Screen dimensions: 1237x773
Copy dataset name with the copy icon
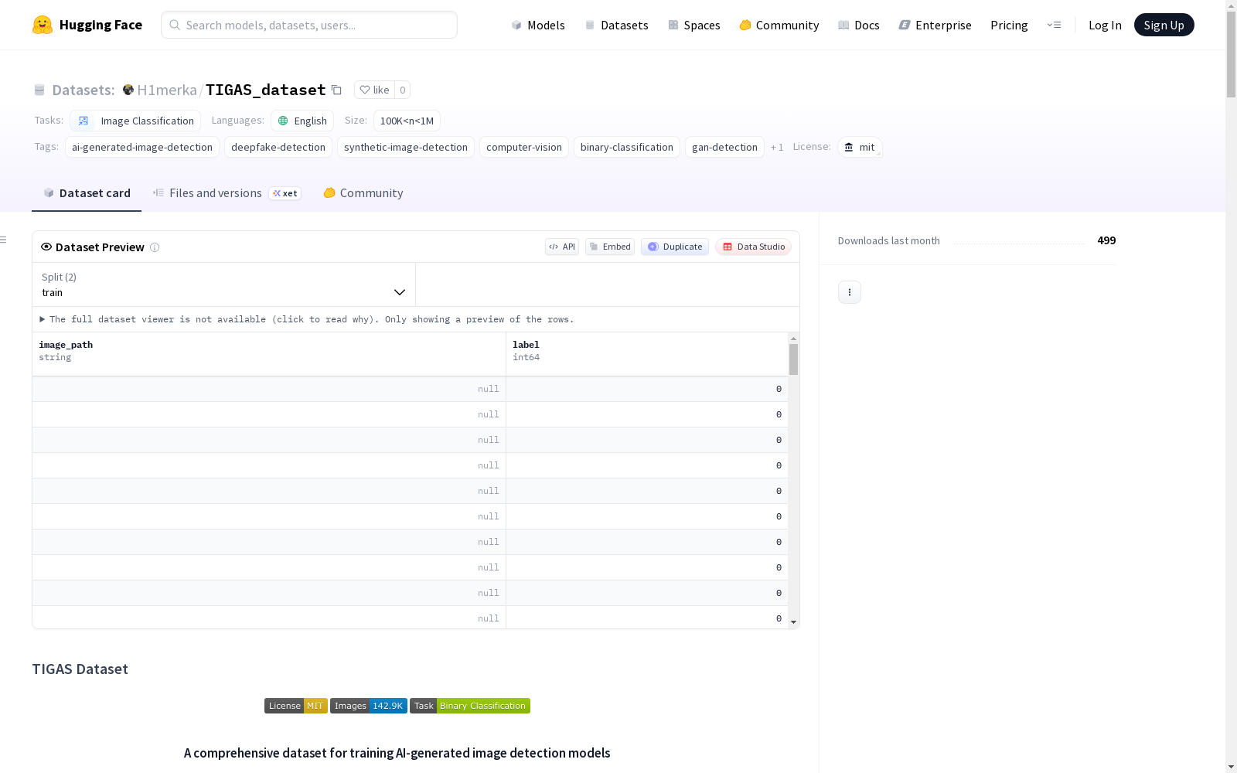pyautogui.click(x=336, y=90)
